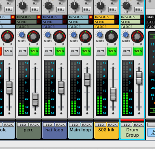
Task: Turn the perc channel dB knob
Action: click(23, 6)
